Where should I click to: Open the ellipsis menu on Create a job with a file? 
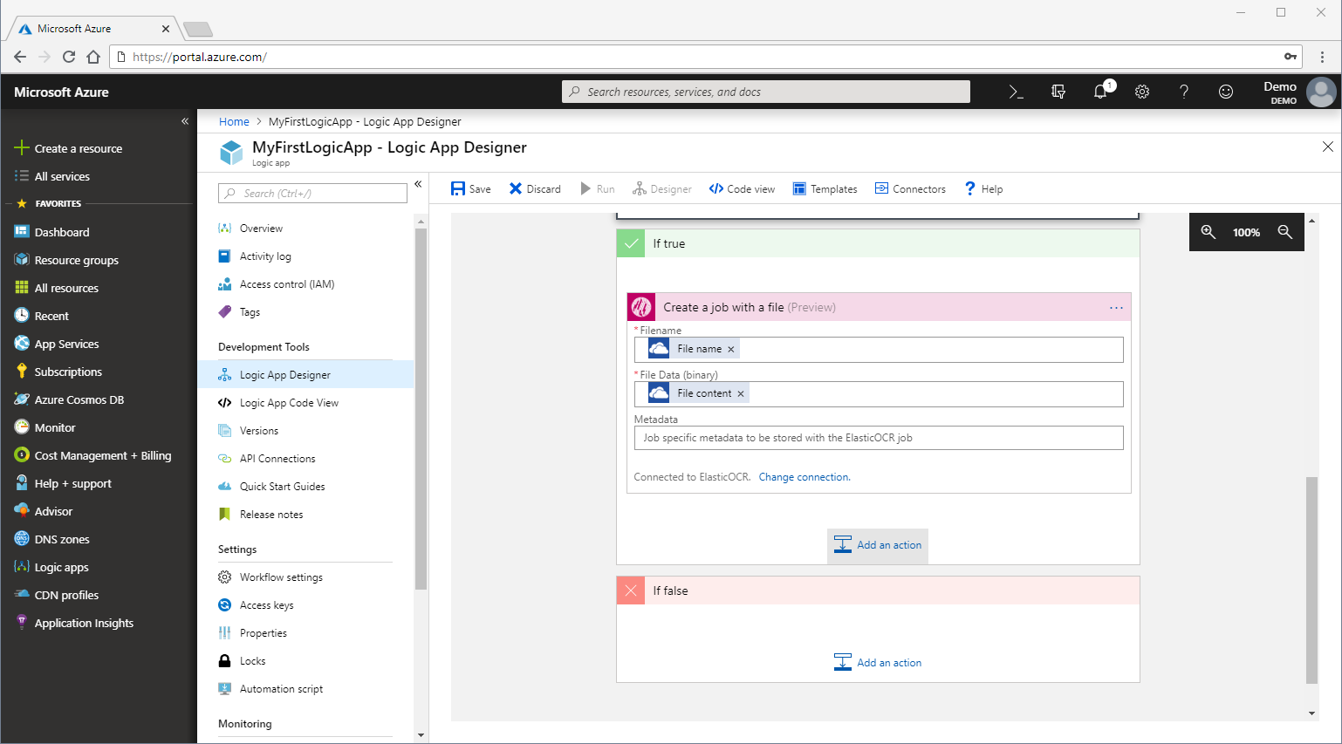point(1116,308)
